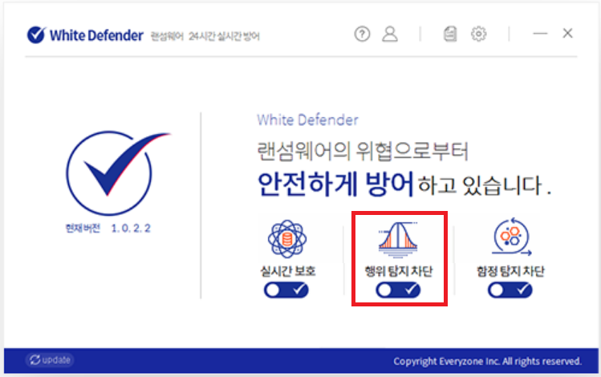Screen dimensions: 601x377
Task: Open the log document icon
Action: (x=450, y=34)
